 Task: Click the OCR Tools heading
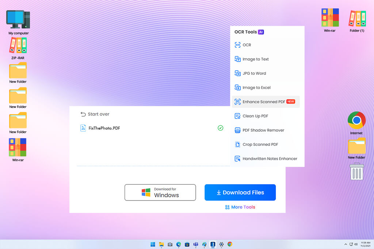coord(246,32)
